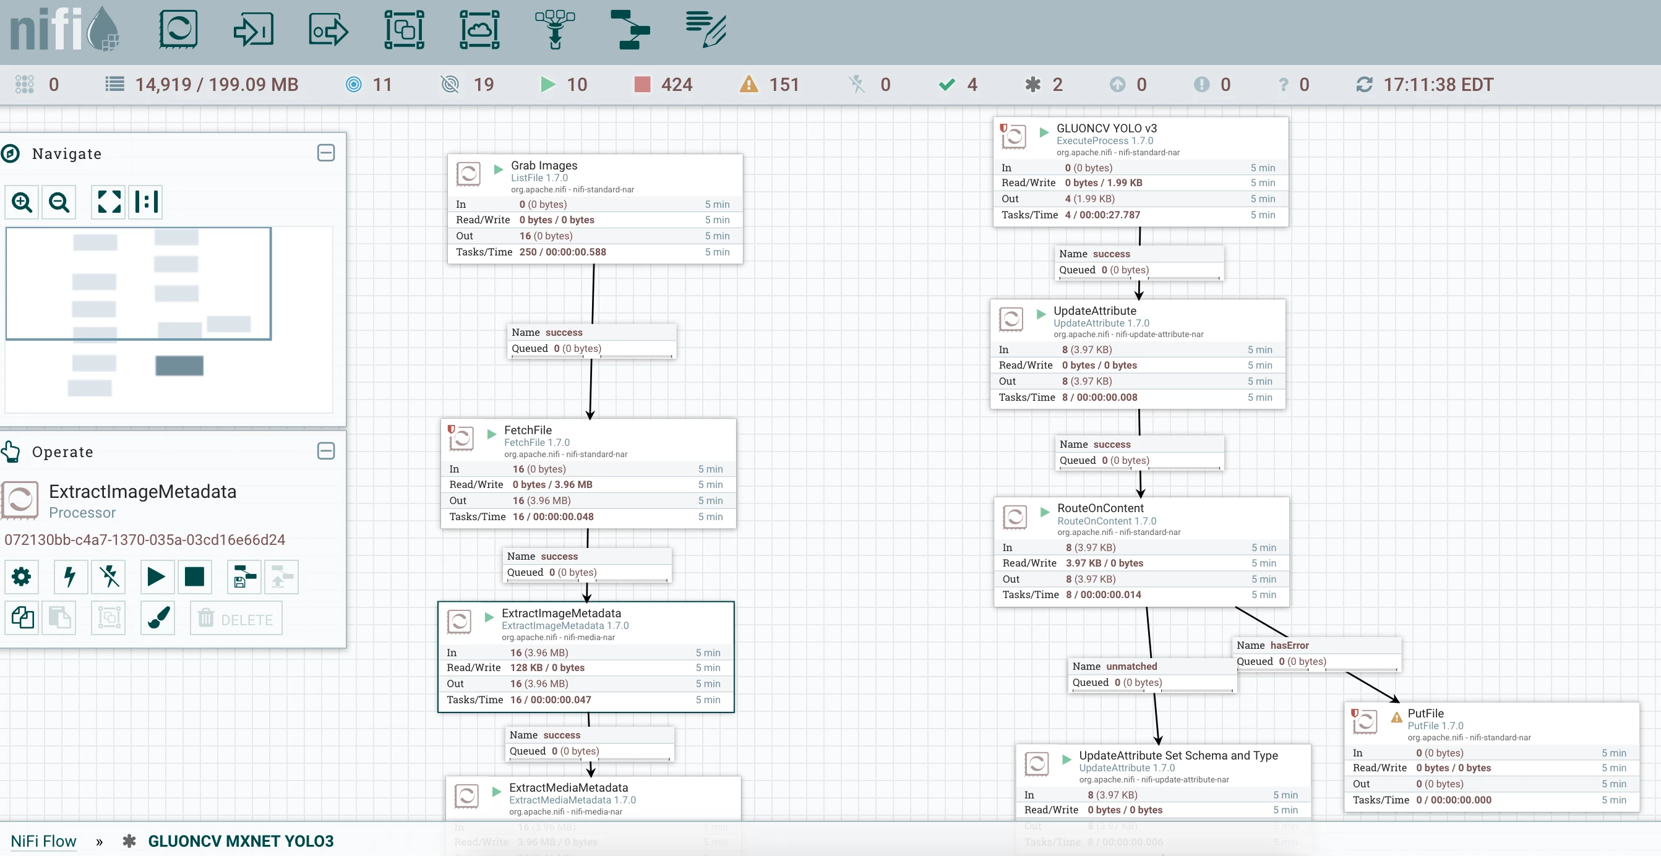Select the Process Group toolbar icon
1661x856 pixels.
pyautogui.click(x=405, y=30)
